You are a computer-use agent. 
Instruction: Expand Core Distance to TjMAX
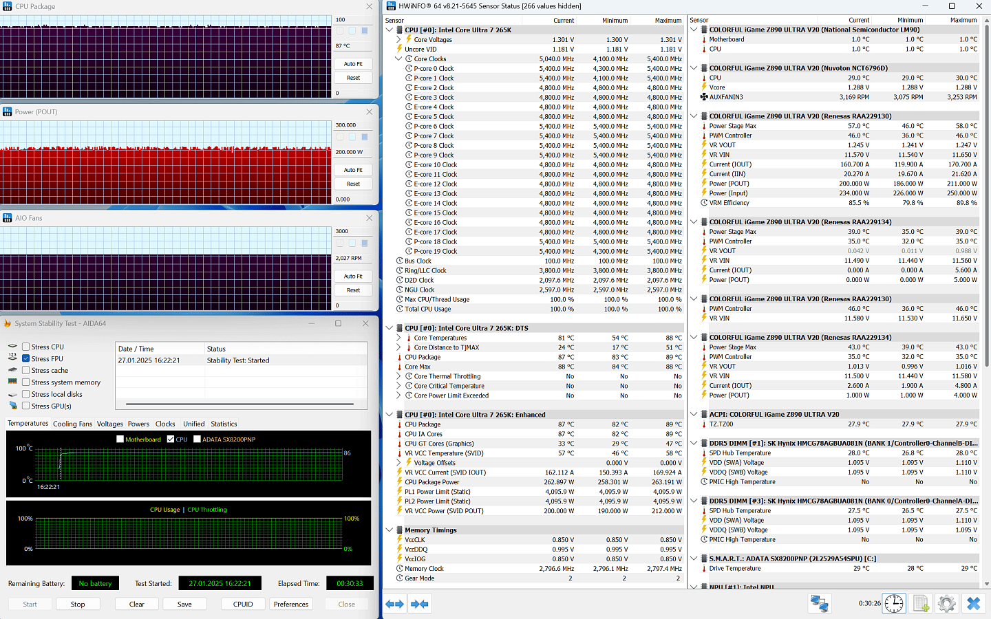pos(398,347)
